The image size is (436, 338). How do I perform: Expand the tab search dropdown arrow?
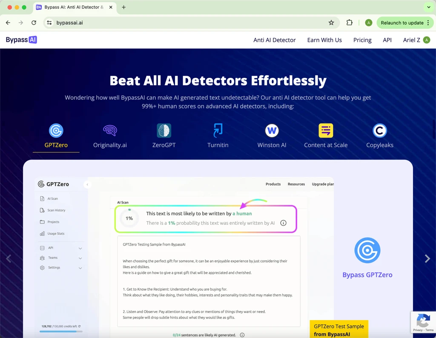pos(428,7)
